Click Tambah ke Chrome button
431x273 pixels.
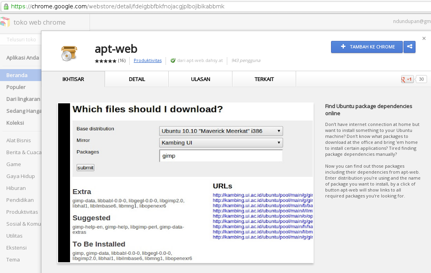click(367, 47)
